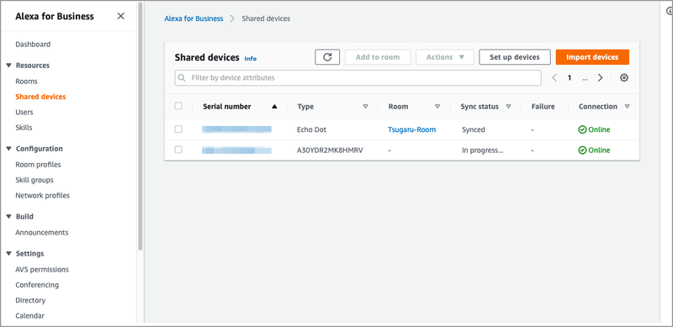The width and height of the screenshot is (673, 327).
Task: Sort by Room column arrow
Action: click(437, 107)
